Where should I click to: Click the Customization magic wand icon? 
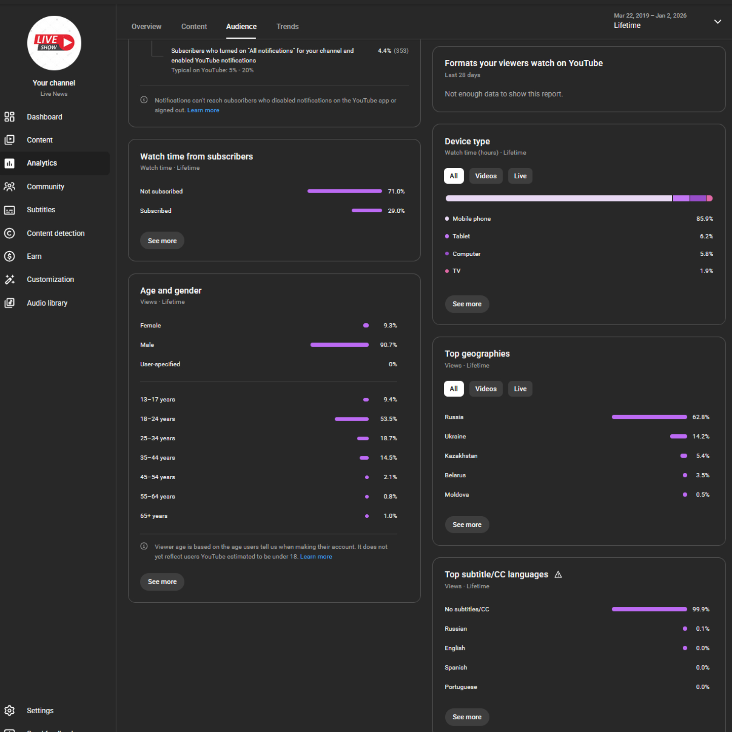click(x=10, y=279)
